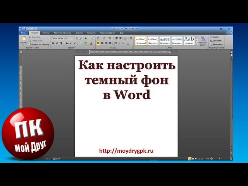
Task: Click the 77% zoom level
Action: click(x=207, y=158)
